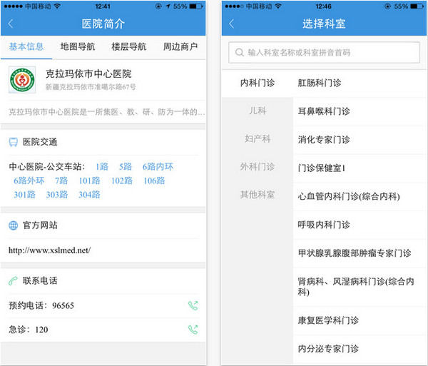This screenshot has width=428, height=366.
Task: Open bus route 7路
Action: (x=61, y=181)
